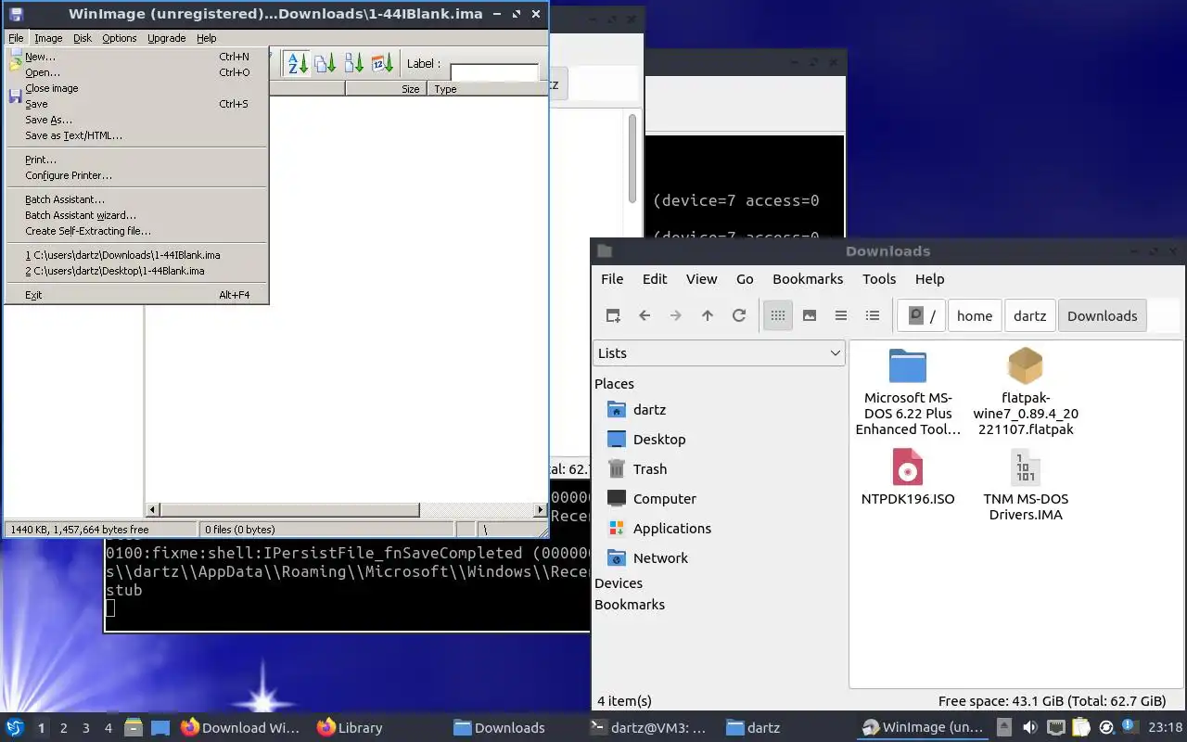The width and height of the screenshot is (1187, 742).
Task: Choose the sort by date calendar icon in WinImage
Action: [x=383, y=63]
